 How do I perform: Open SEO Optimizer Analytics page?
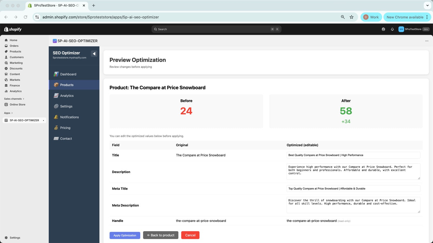coord(74,96)
